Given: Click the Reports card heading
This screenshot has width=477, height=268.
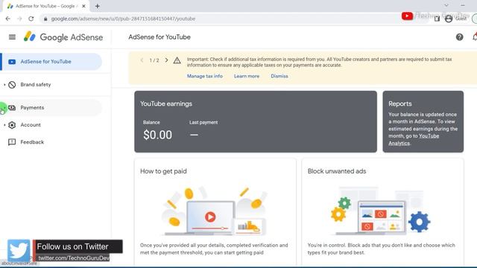Looking at the screenshot, I should [x=400, y=104].
